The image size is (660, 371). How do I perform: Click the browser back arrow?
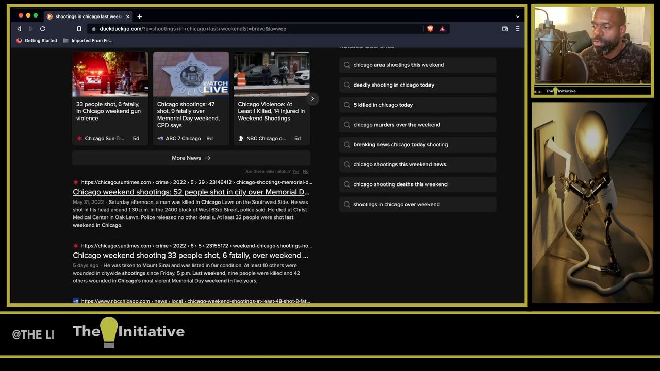coord(19,29)
